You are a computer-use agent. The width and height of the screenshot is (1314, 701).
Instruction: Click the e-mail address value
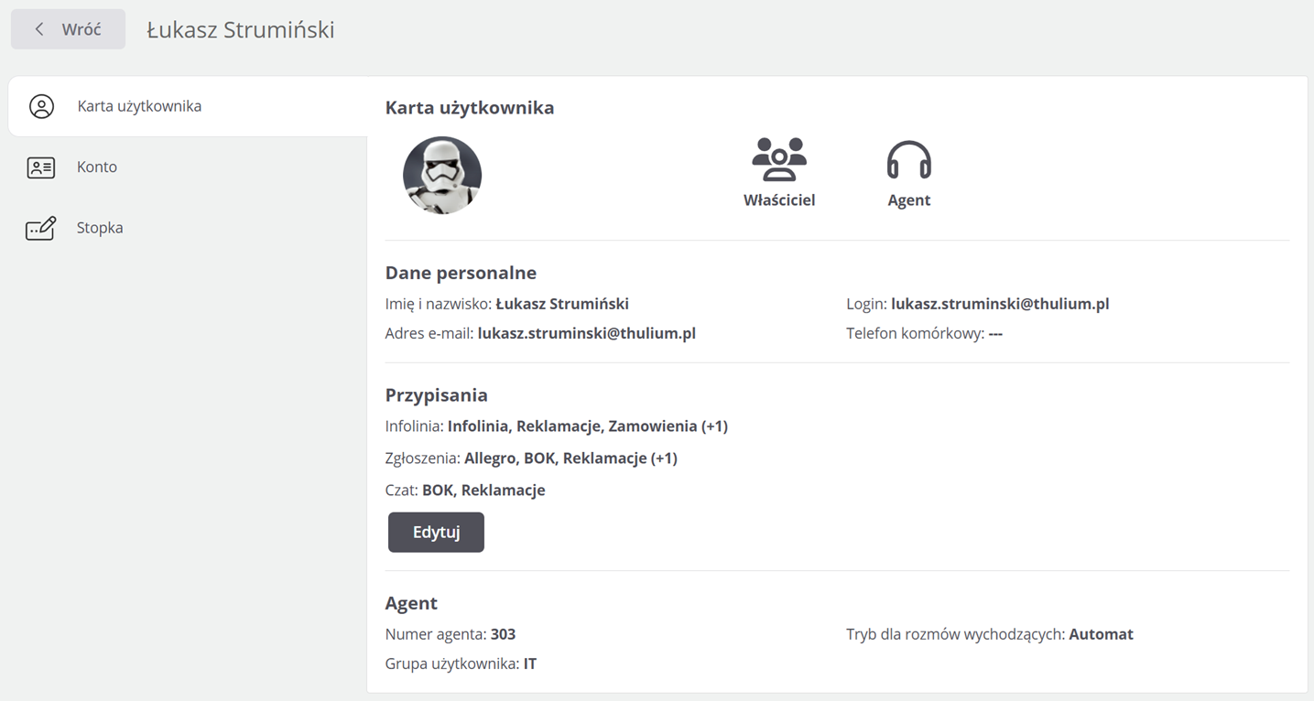point(586,334)
